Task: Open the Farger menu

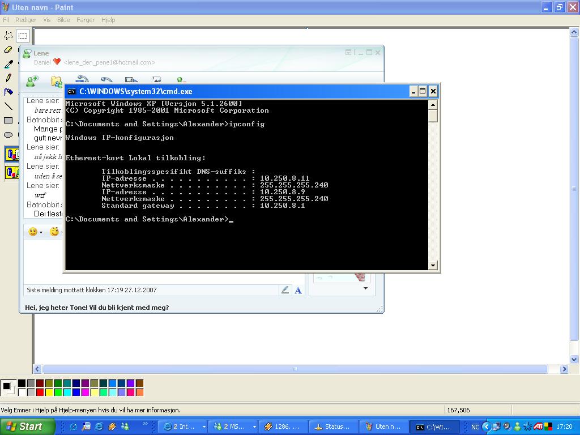Action: 86,20
